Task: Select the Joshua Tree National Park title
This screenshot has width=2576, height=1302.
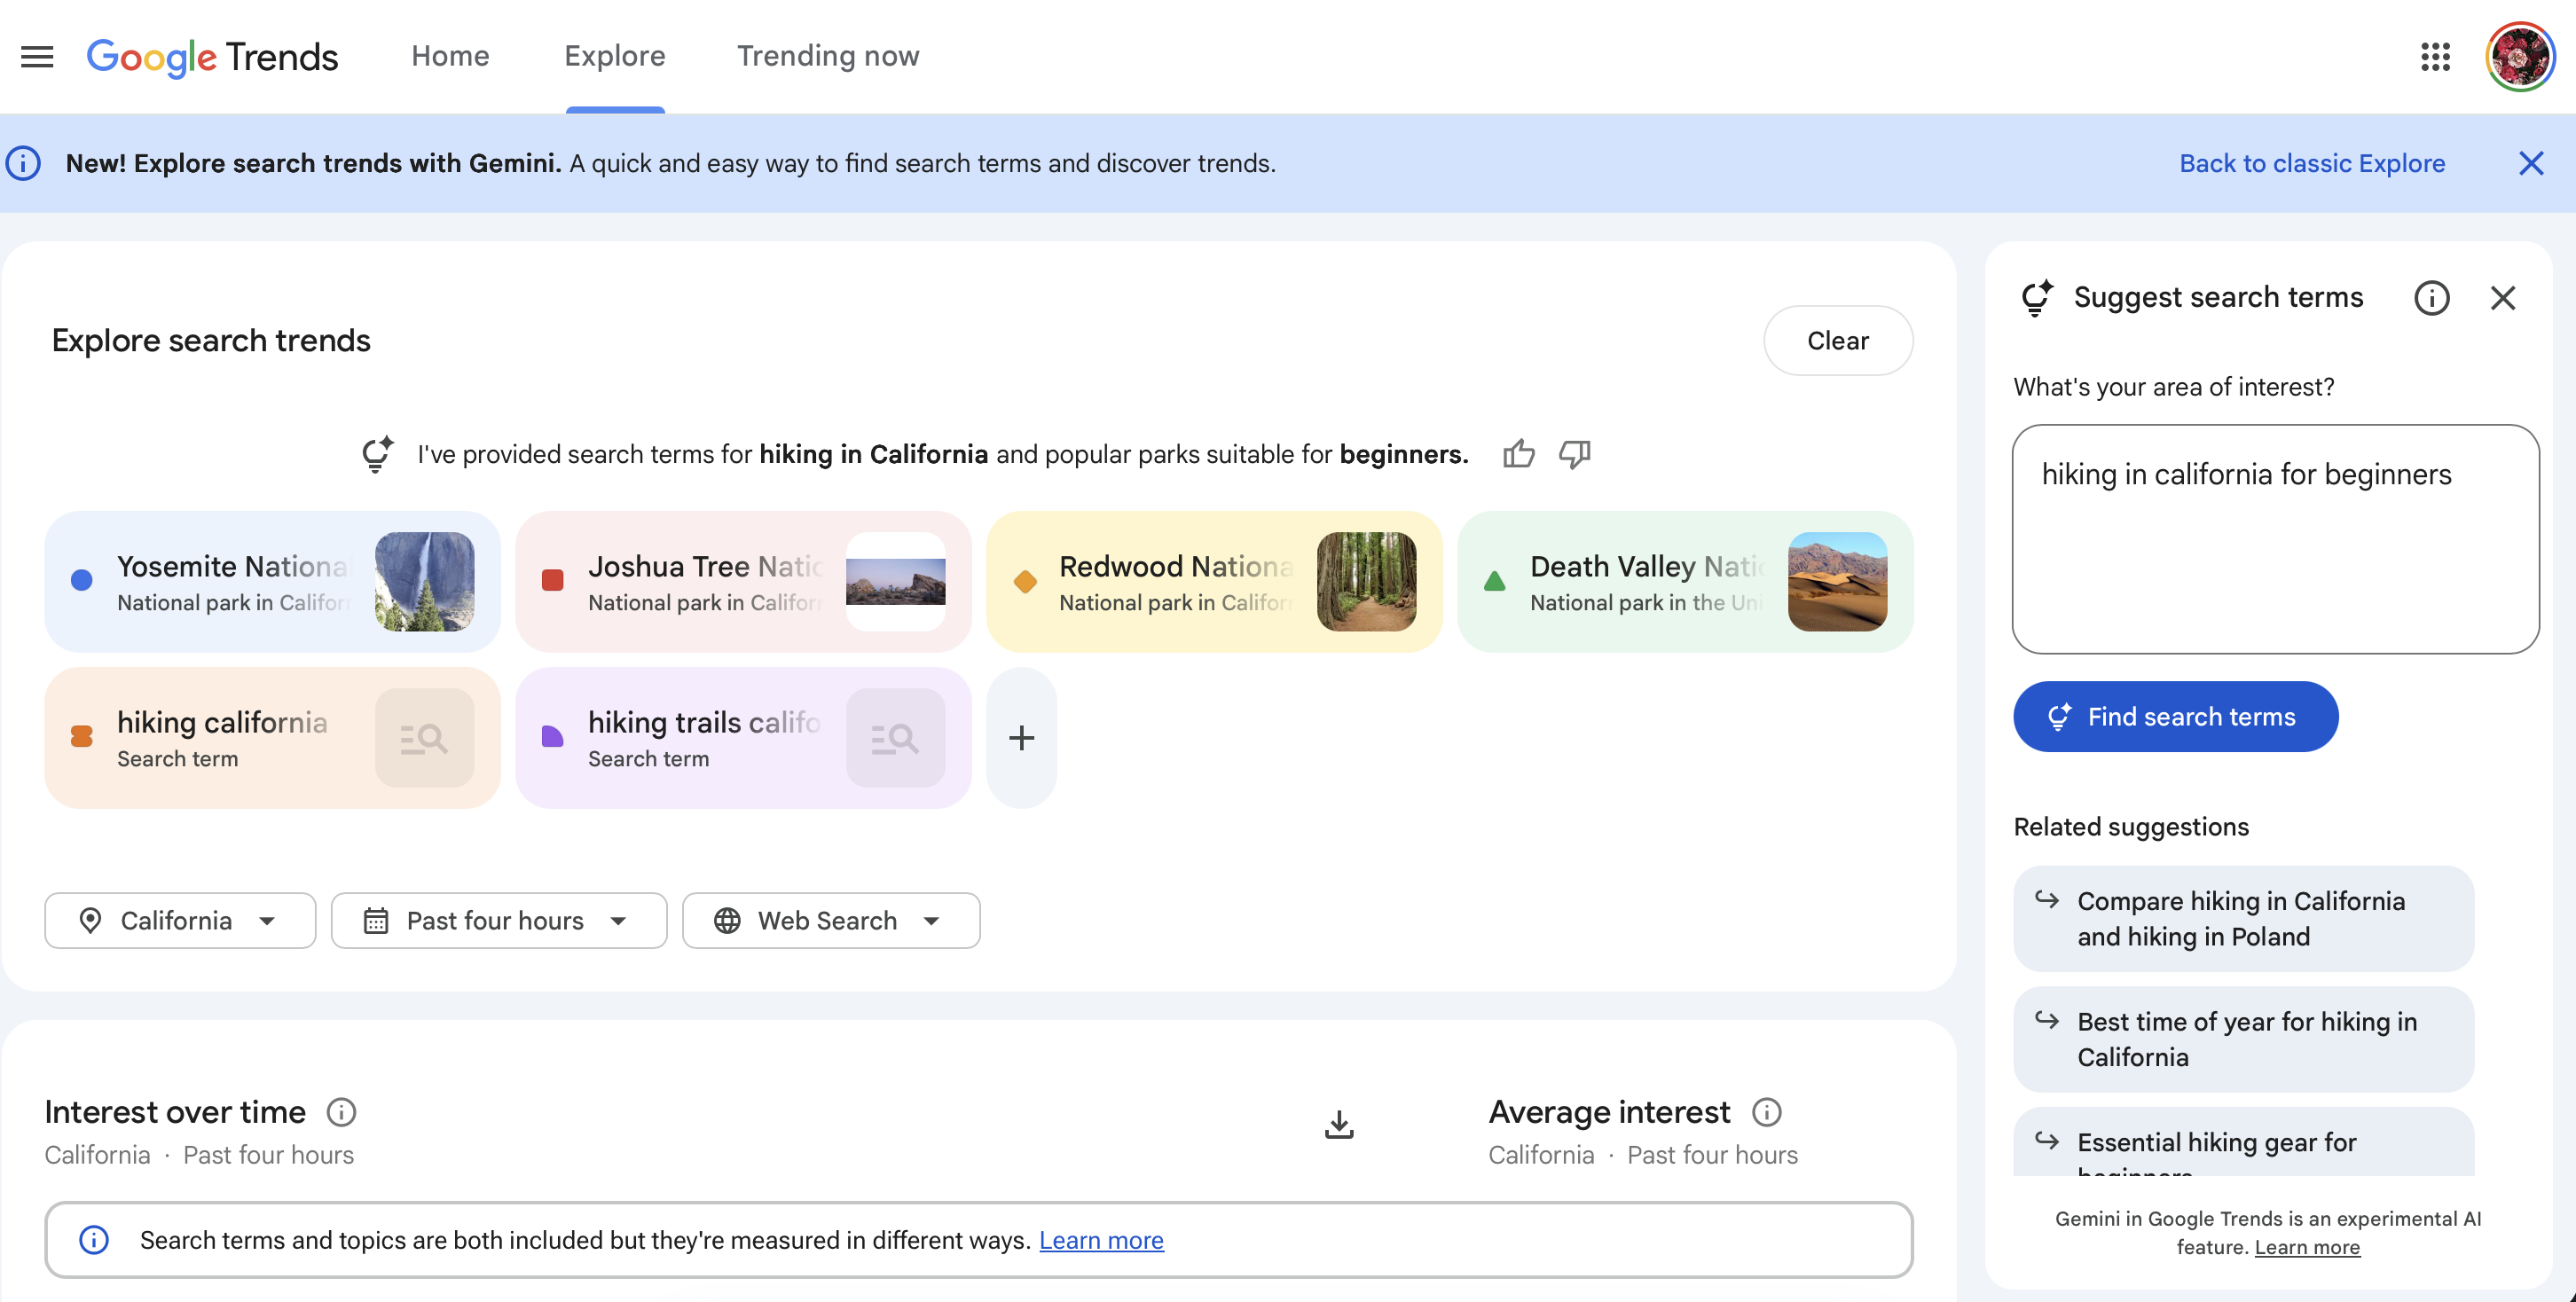Action: click(705, 566)
